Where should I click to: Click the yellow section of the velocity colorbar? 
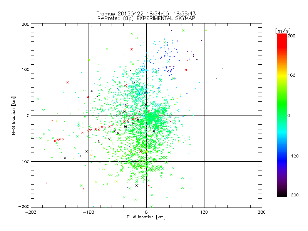(x=282, y=75)
